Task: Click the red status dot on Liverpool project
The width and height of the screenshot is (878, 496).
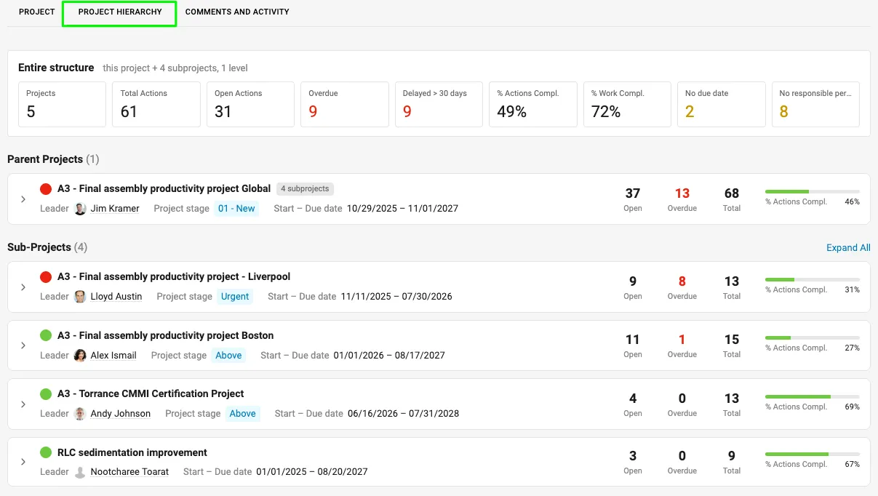Action: [46, 277]
